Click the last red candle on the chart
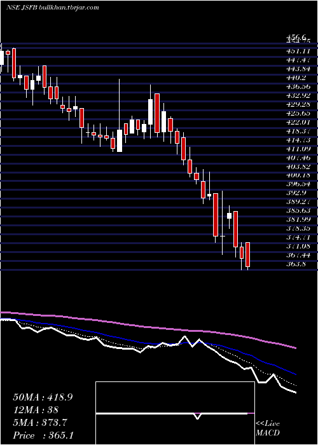The image size is (318, 445). [x=248, y=254]
